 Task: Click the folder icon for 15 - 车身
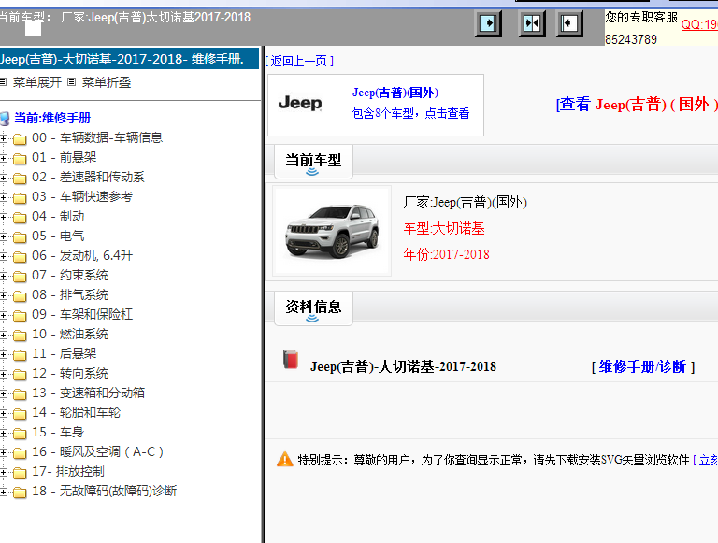[x=20, y=433]
